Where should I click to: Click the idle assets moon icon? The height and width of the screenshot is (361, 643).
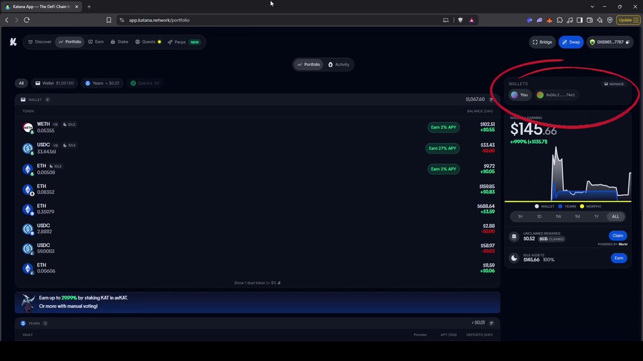tap(514, 258)
